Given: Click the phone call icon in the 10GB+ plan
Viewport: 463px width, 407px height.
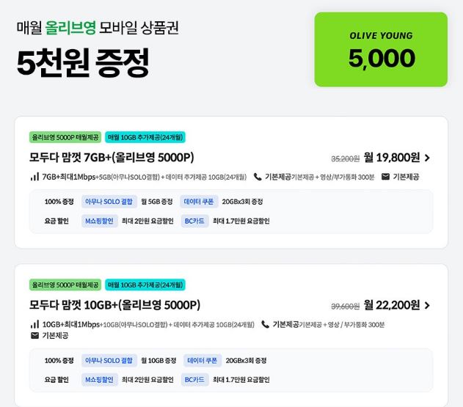Looking at the screenshot, I should click(x=265, y=324).
